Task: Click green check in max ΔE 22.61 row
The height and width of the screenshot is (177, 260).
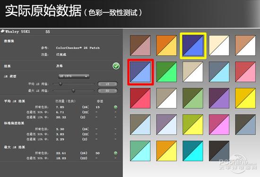Action: click(x=115, y=153)
